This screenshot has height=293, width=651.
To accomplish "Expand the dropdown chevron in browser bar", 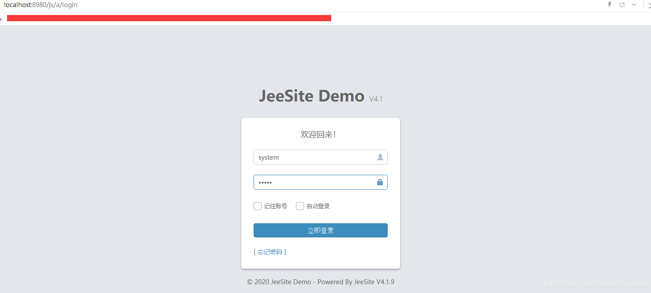I will (x=634, y=5).
